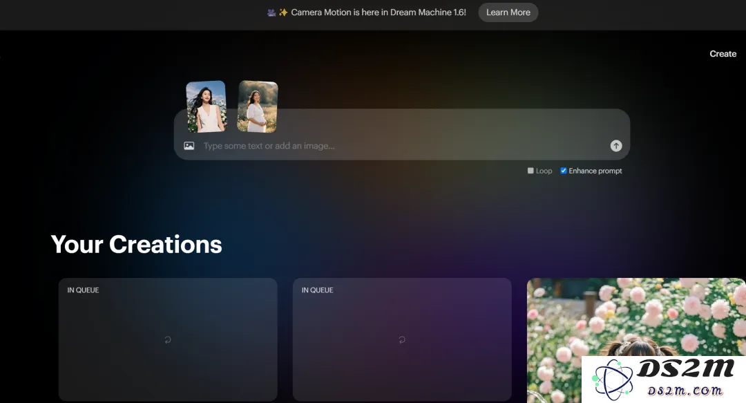Open the Create menu item
Screen dimensions: 746x403
723,54
